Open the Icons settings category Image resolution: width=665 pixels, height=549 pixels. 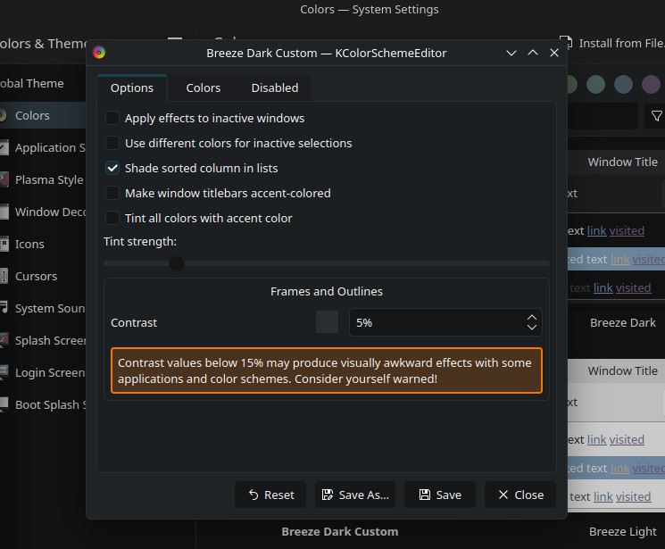click(x=29, y=244)
